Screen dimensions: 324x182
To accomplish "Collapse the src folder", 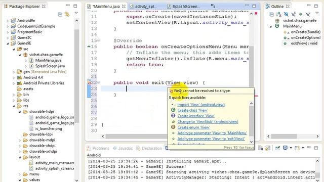I will (x=14, y=50).
